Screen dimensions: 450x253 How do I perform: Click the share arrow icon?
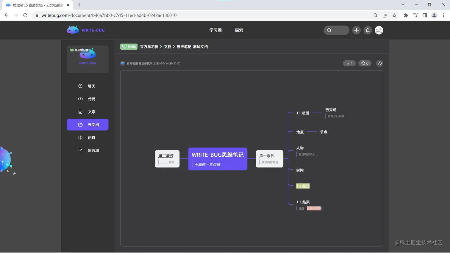coord(379,63)
